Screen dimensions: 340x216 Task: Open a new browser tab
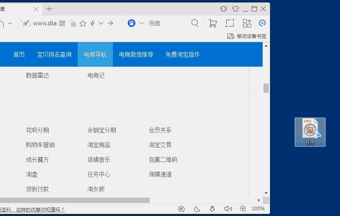tap(49, 9)
